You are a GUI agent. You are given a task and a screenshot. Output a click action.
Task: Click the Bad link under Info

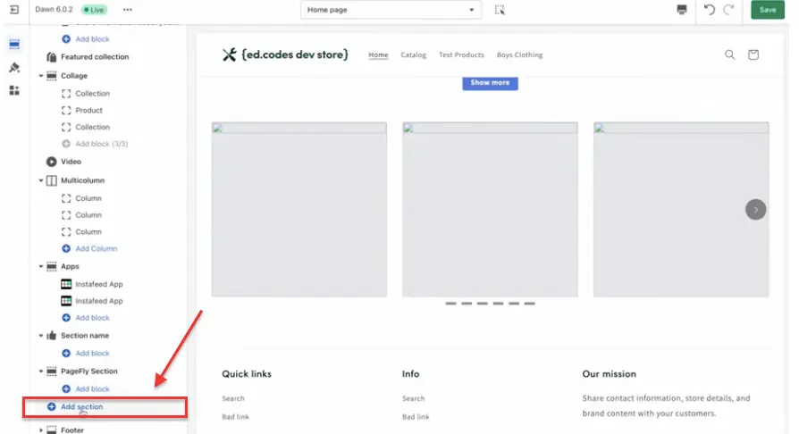pyautogui.click(x=416, y=417)
